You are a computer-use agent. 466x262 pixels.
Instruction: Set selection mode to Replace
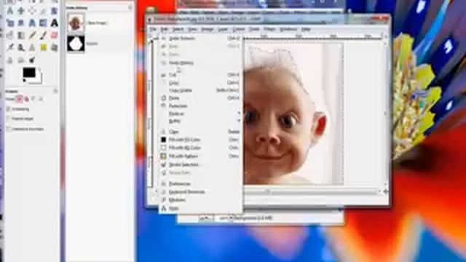click(x=20, y=99)
